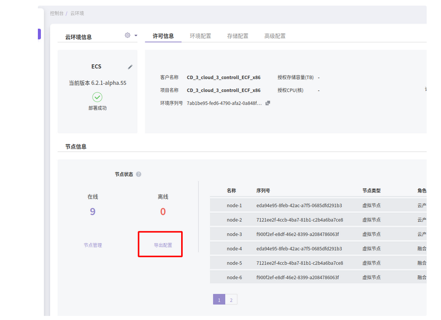Click the online node count 9
441x320 pixels.
93,211
